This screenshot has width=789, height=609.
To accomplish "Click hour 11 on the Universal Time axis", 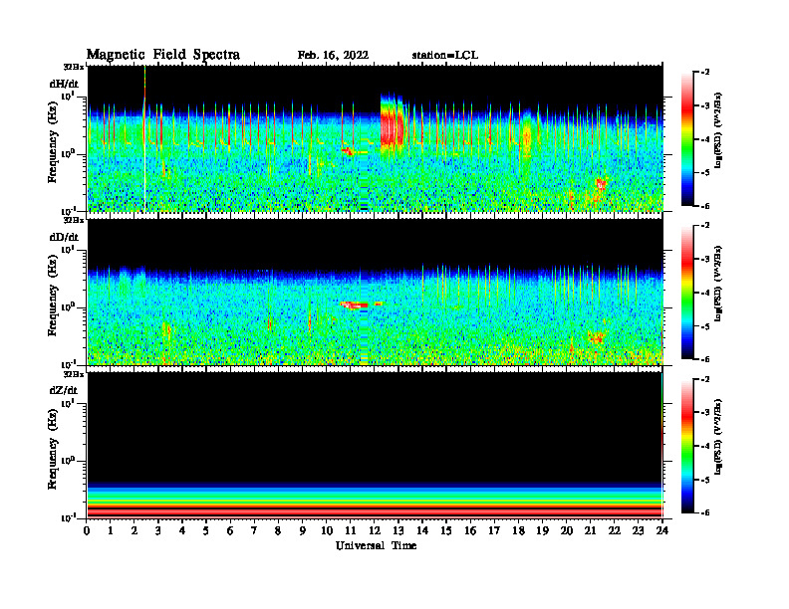I will click(x=351, y=530).
